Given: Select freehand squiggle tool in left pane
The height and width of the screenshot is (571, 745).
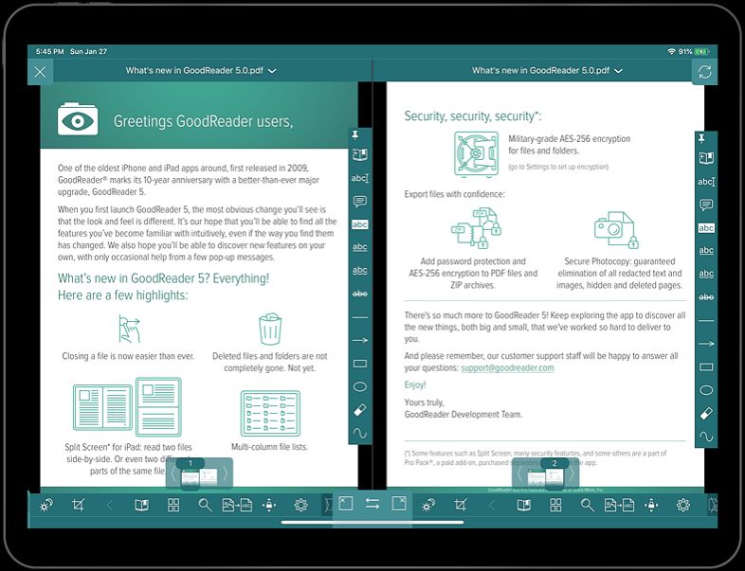Looking at the screenshot, I should 360,434.
